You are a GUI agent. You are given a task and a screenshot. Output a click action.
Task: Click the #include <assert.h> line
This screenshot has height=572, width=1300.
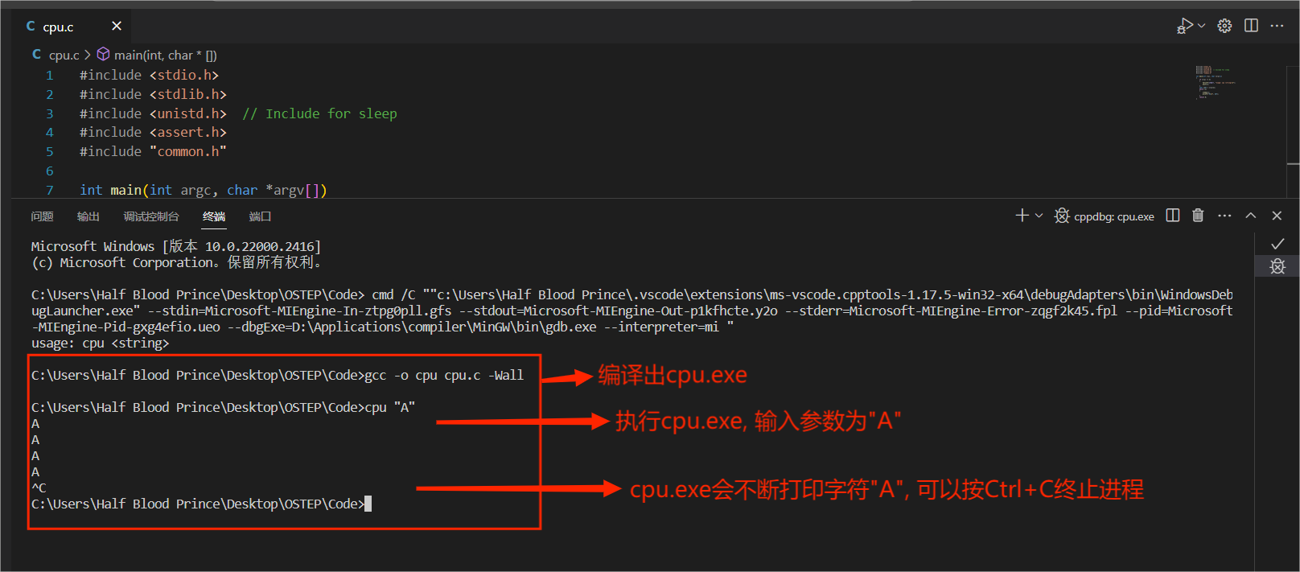[153, 132]
